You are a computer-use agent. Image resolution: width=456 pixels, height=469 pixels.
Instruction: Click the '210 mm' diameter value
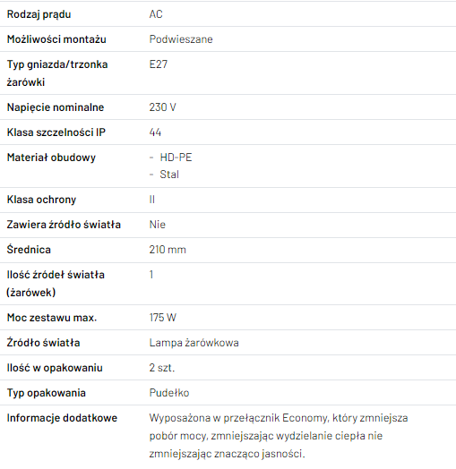coord(168,250)
